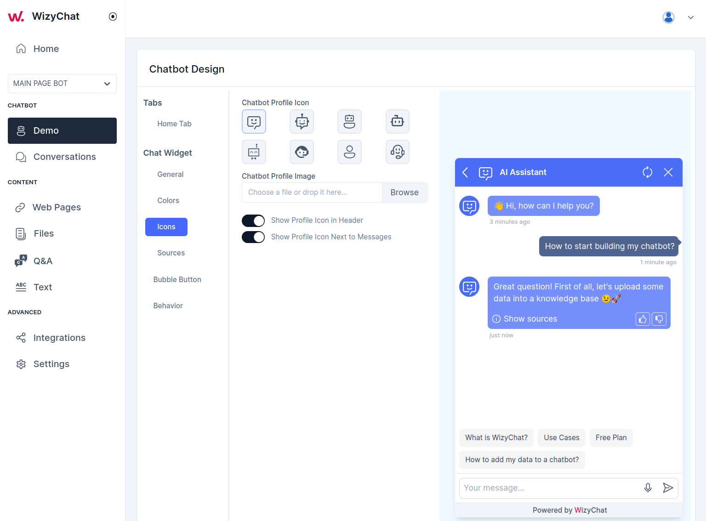
Task: Switch to Bubble Button settings
Action: 177,279
